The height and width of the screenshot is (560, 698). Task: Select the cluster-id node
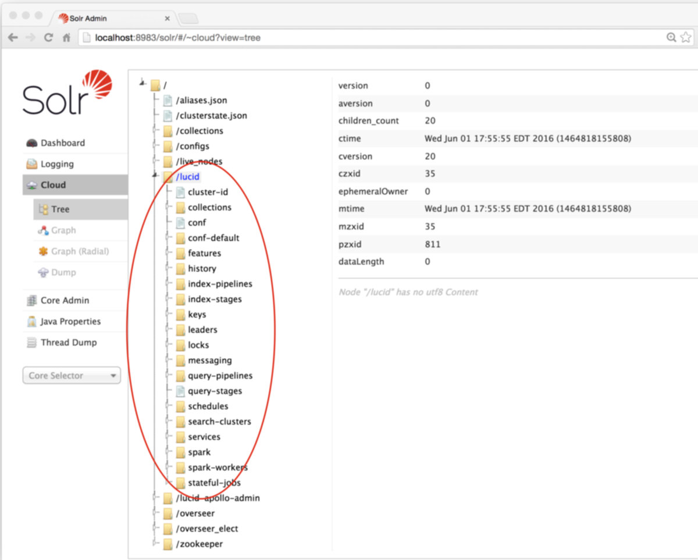[x=208, y=192]
